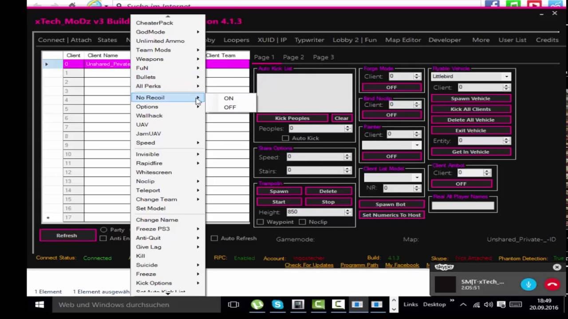Choose ON in No Recoil submenu
The image size is (568, 319).
point(229,98)
